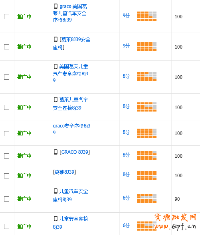Click mobile icon beside 儿童汽车安全座椅8j39
Viewport: 200px width, 235px height.
coord(55,191)
